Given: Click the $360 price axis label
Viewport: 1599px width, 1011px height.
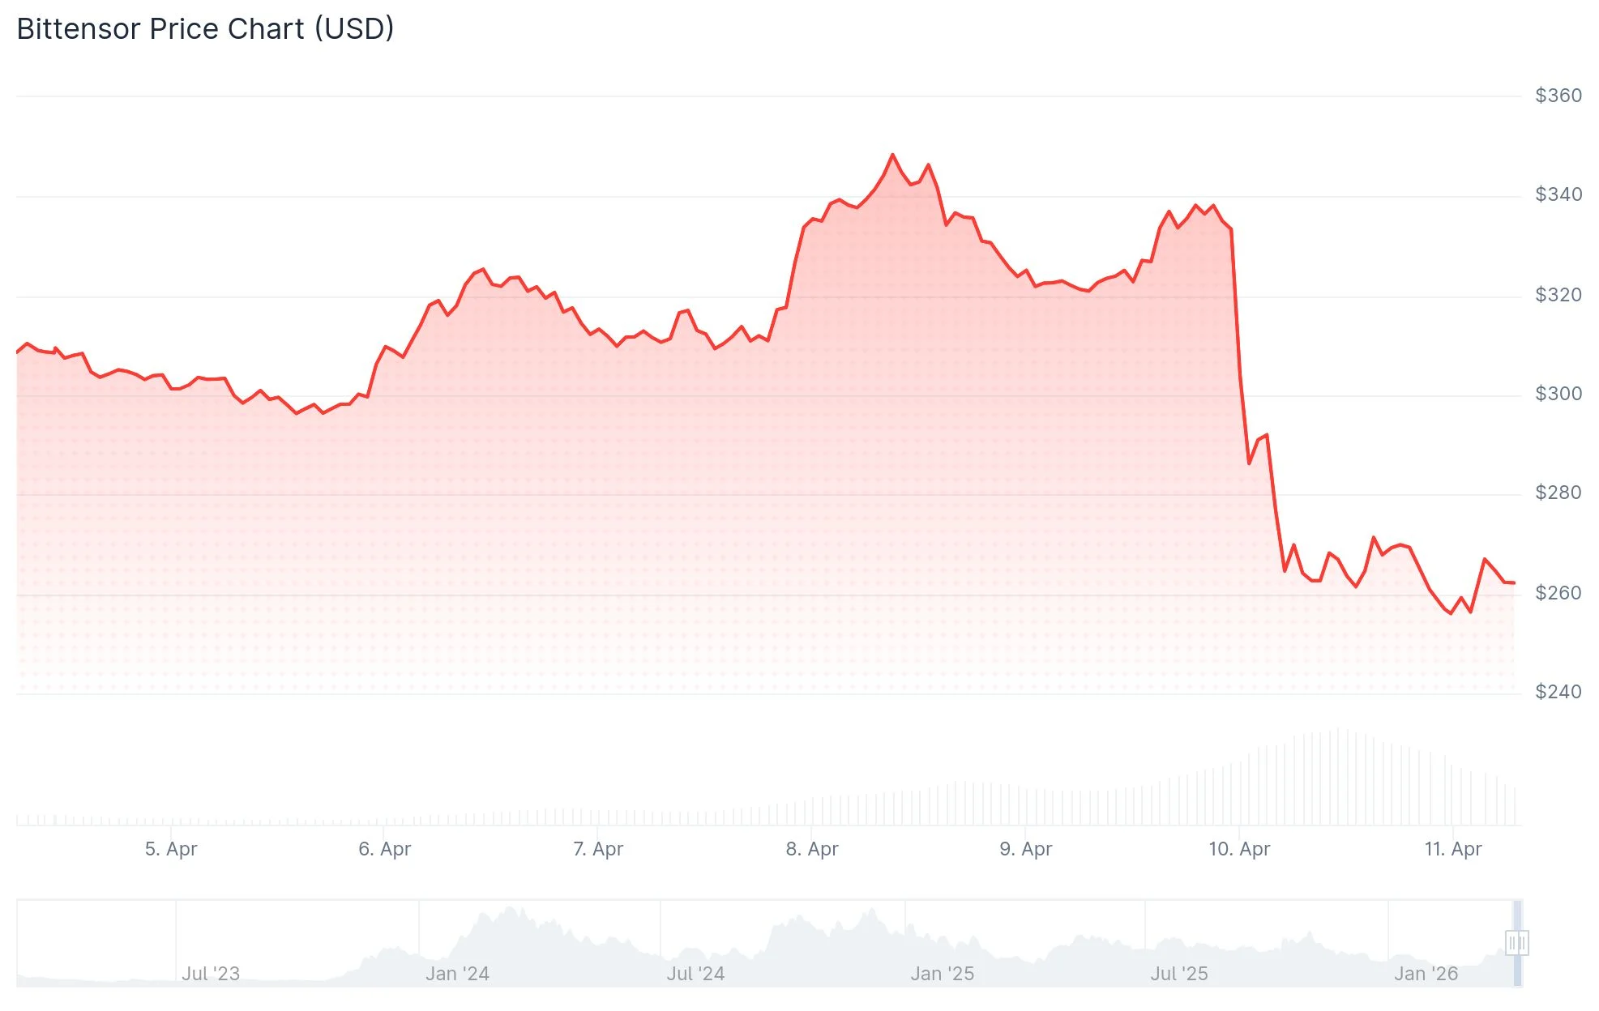Looking at the screenshot, I should pos(1558,96).
